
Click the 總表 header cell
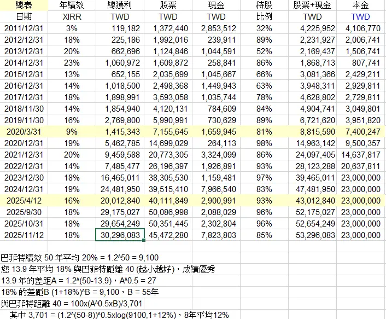coord(23,5)
